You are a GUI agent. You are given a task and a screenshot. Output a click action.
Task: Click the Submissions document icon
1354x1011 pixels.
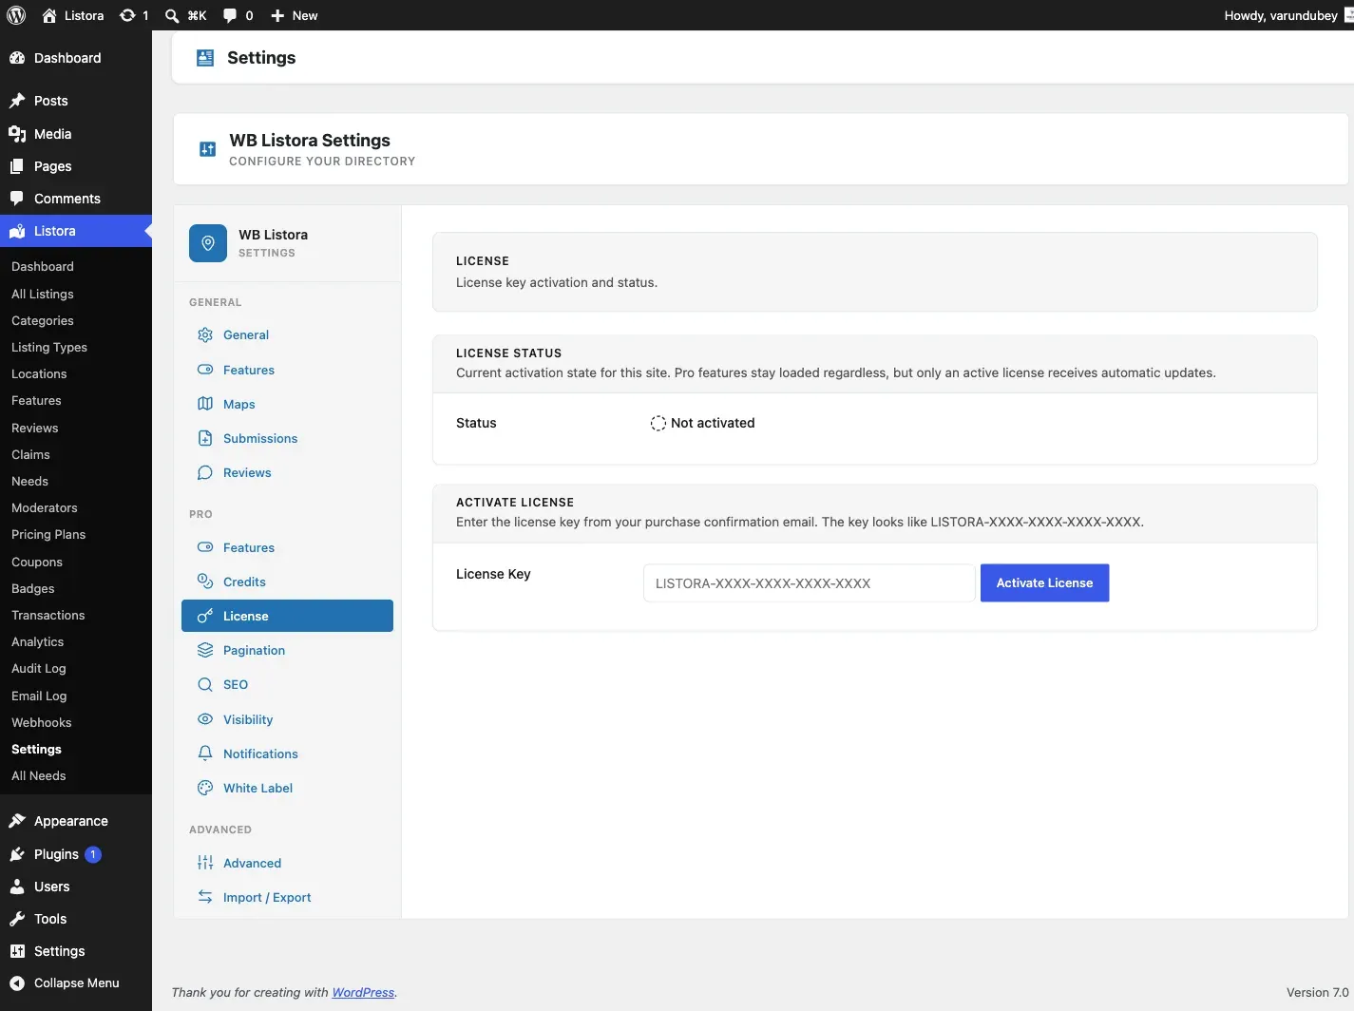click(x=205, y=438)
